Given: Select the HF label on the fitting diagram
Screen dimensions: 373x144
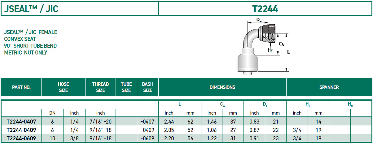Looking at the screenshot, I should [270, 50].
